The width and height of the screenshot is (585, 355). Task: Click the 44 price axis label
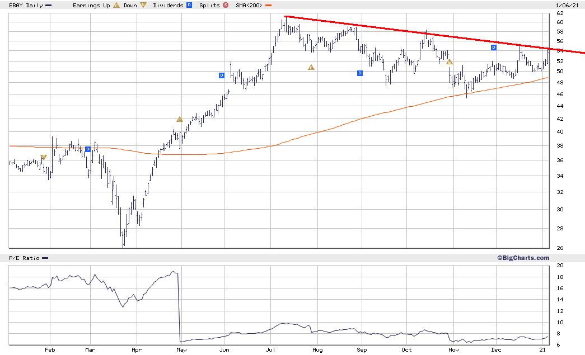560,106
